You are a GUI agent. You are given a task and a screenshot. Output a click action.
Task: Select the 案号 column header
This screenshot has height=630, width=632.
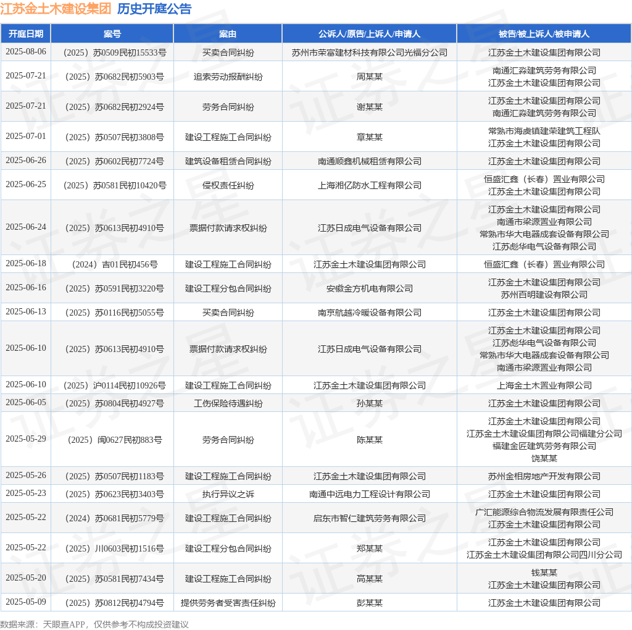tap(112, 34)
